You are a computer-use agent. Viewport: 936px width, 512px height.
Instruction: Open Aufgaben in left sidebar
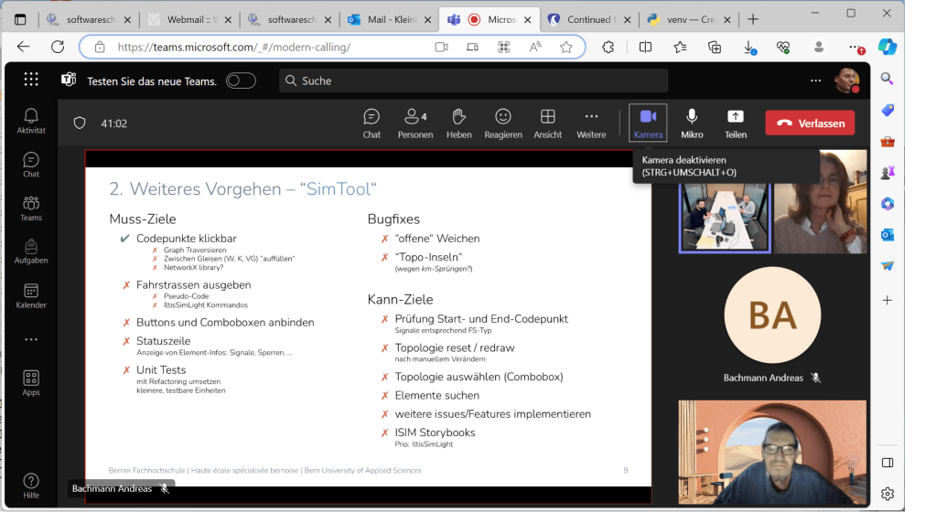click(31, 251)
